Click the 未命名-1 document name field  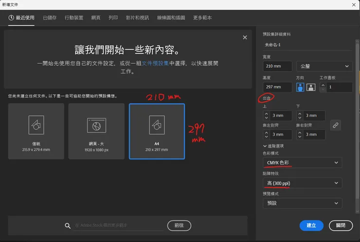click(x=307, y=45)
